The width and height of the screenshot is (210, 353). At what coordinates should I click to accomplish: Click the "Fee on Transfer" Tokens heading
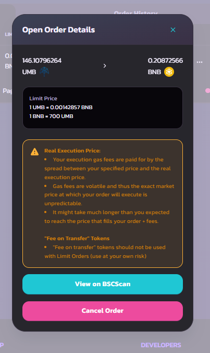(77, 238)
